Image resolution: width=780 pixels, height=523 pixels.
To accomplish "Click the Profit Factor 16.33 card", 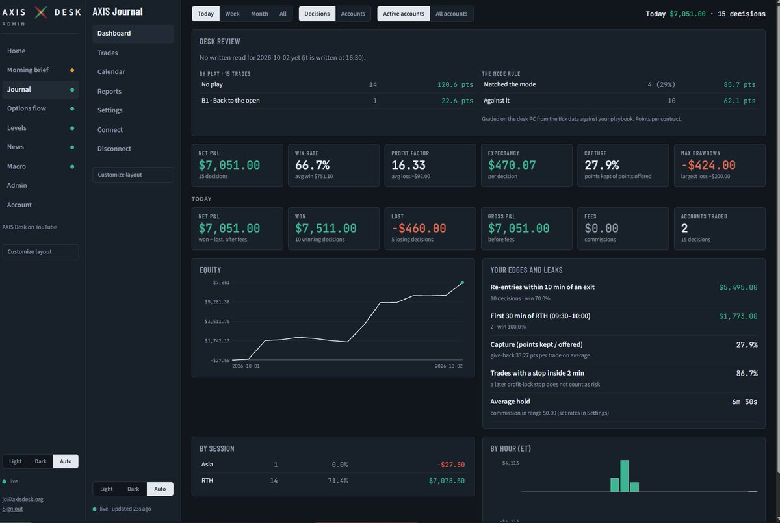I will (x=430, y=165).
